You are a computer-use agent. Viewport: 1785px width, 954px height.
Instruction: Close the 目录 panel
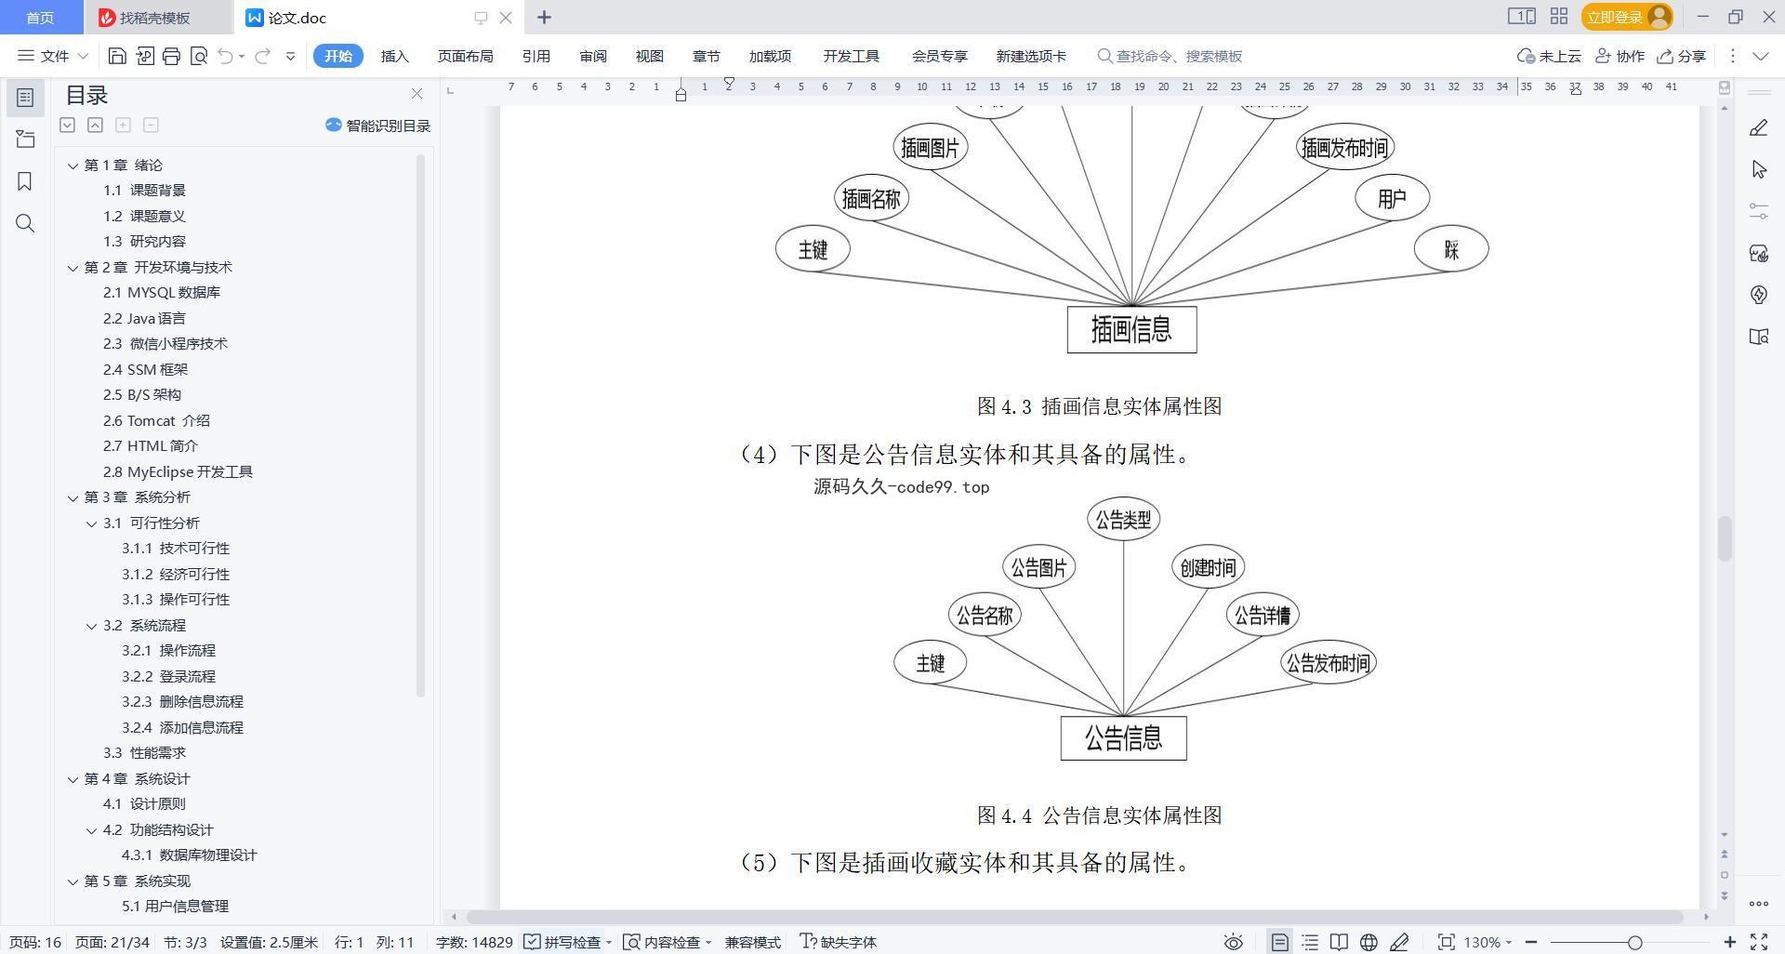[x=416, y=94]
